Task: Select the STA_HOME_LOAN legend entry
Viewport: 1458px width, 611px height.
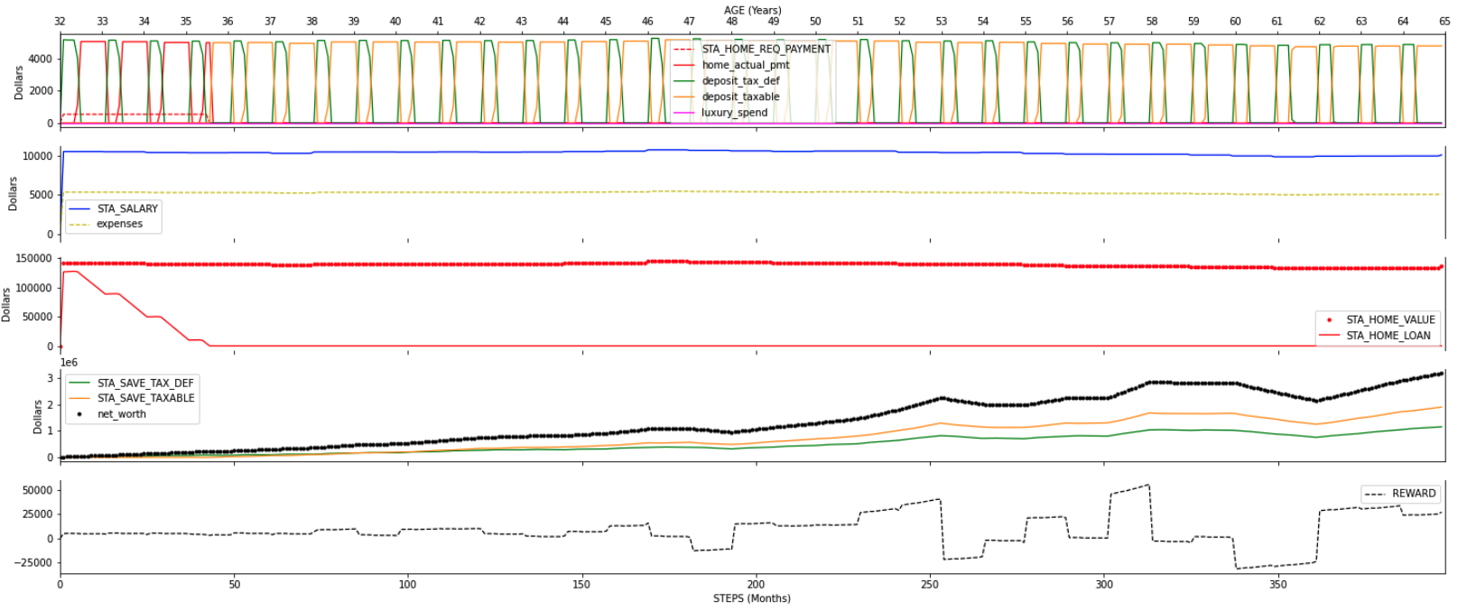Action: pos(1388,336)
